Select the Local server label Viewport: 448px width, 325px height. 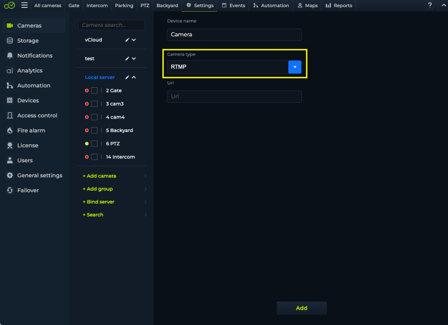pos(100,77)
